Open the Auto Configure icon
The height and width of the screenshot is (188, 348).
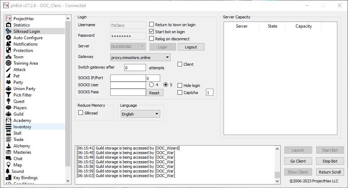coord(9,38)
